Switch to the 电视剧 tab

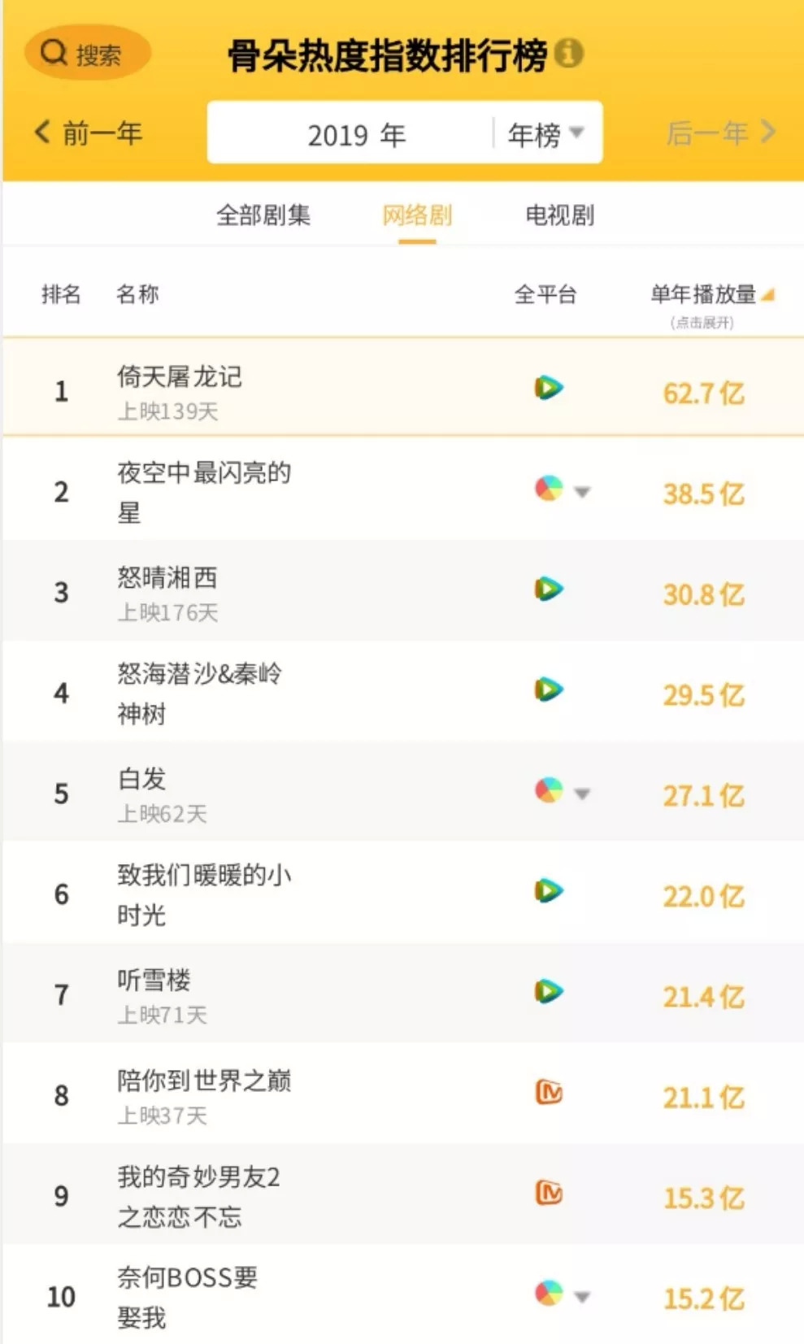[x=559, y=215]
